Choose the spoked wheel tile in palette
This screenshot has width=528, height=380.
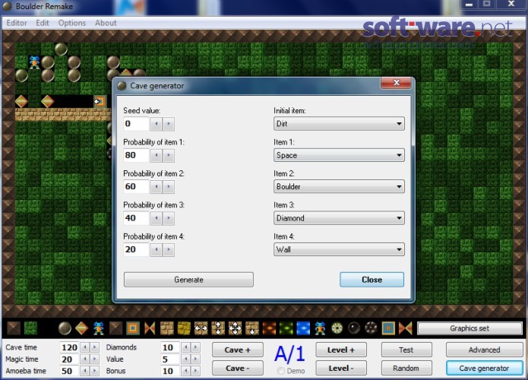coord(337,328)
